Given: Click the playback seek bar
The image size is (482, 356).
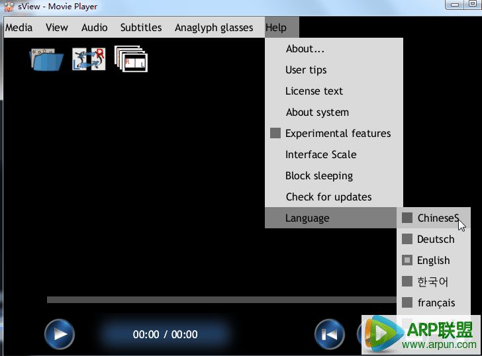Looking at the screenshot, I should click(222, 300).
